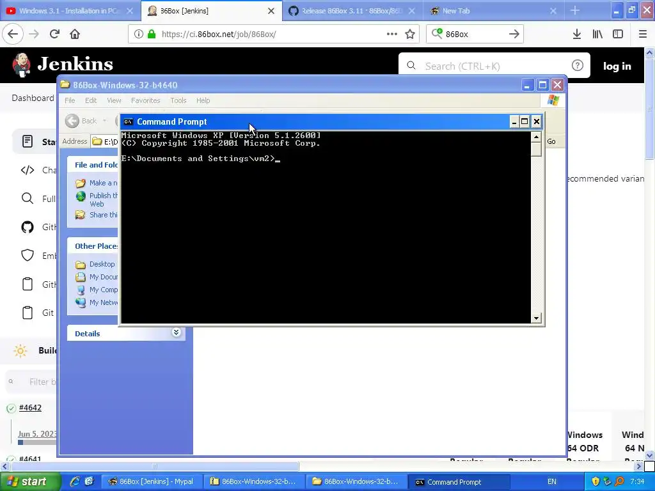The image size is (655, 491).
Task: Click the Jenkins log in link
Action: 617,66
